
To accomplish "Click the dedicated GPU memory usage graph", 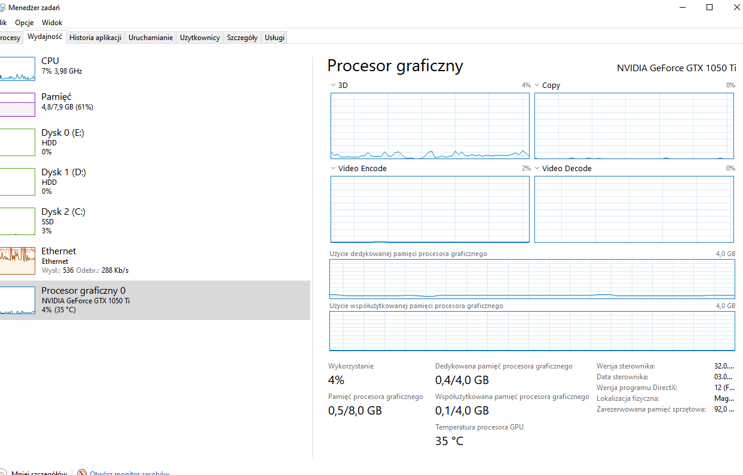I will click(x=532, y=279).
